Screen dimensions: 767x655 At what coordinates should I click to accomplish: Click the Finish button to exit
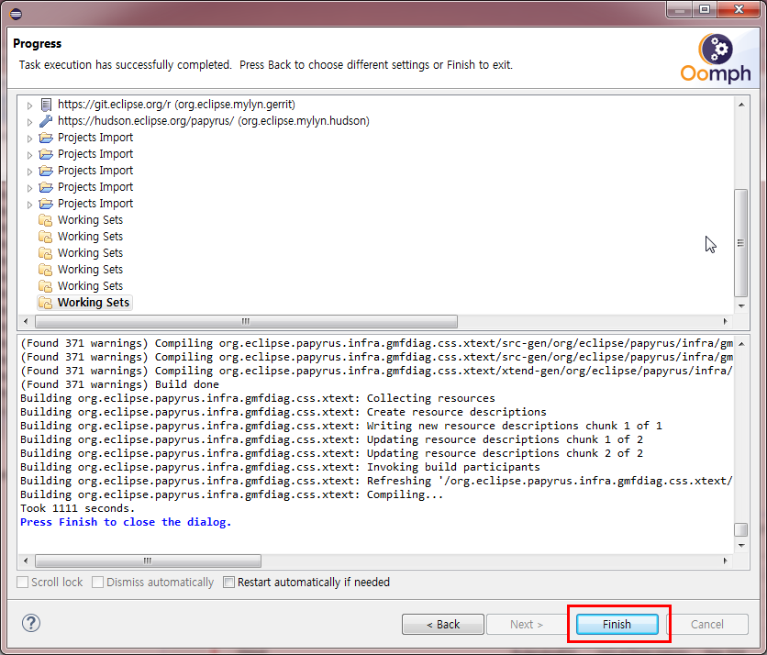click(617, 624)
